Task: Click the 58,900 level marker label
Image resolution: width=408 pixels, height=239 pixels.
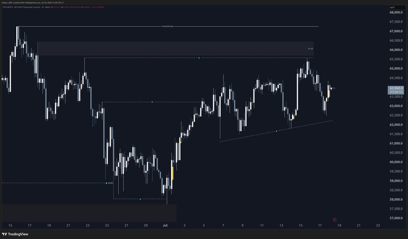Action: 110,183
